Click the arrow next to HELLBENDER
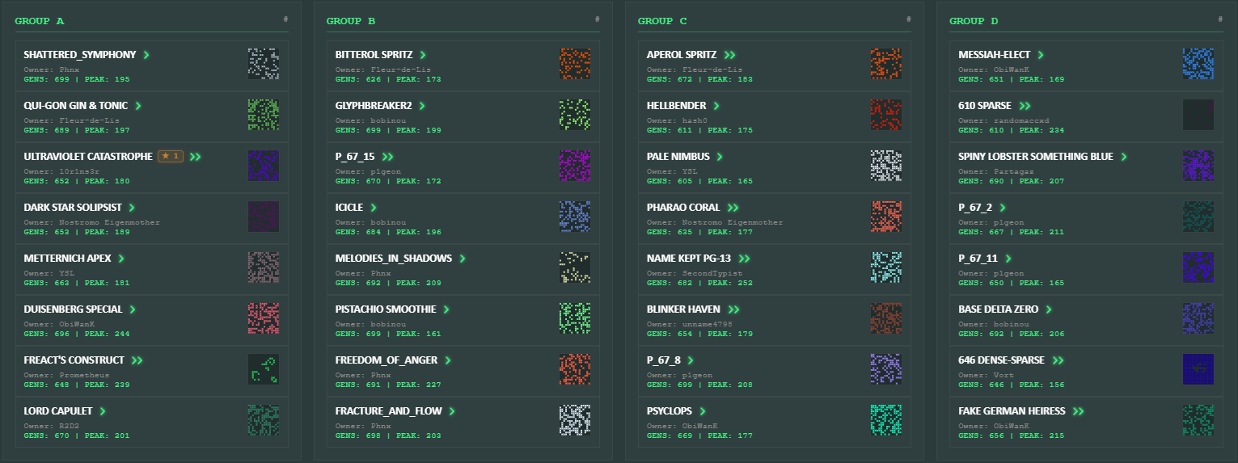The image size is (1238, 463). pos(716,106)
